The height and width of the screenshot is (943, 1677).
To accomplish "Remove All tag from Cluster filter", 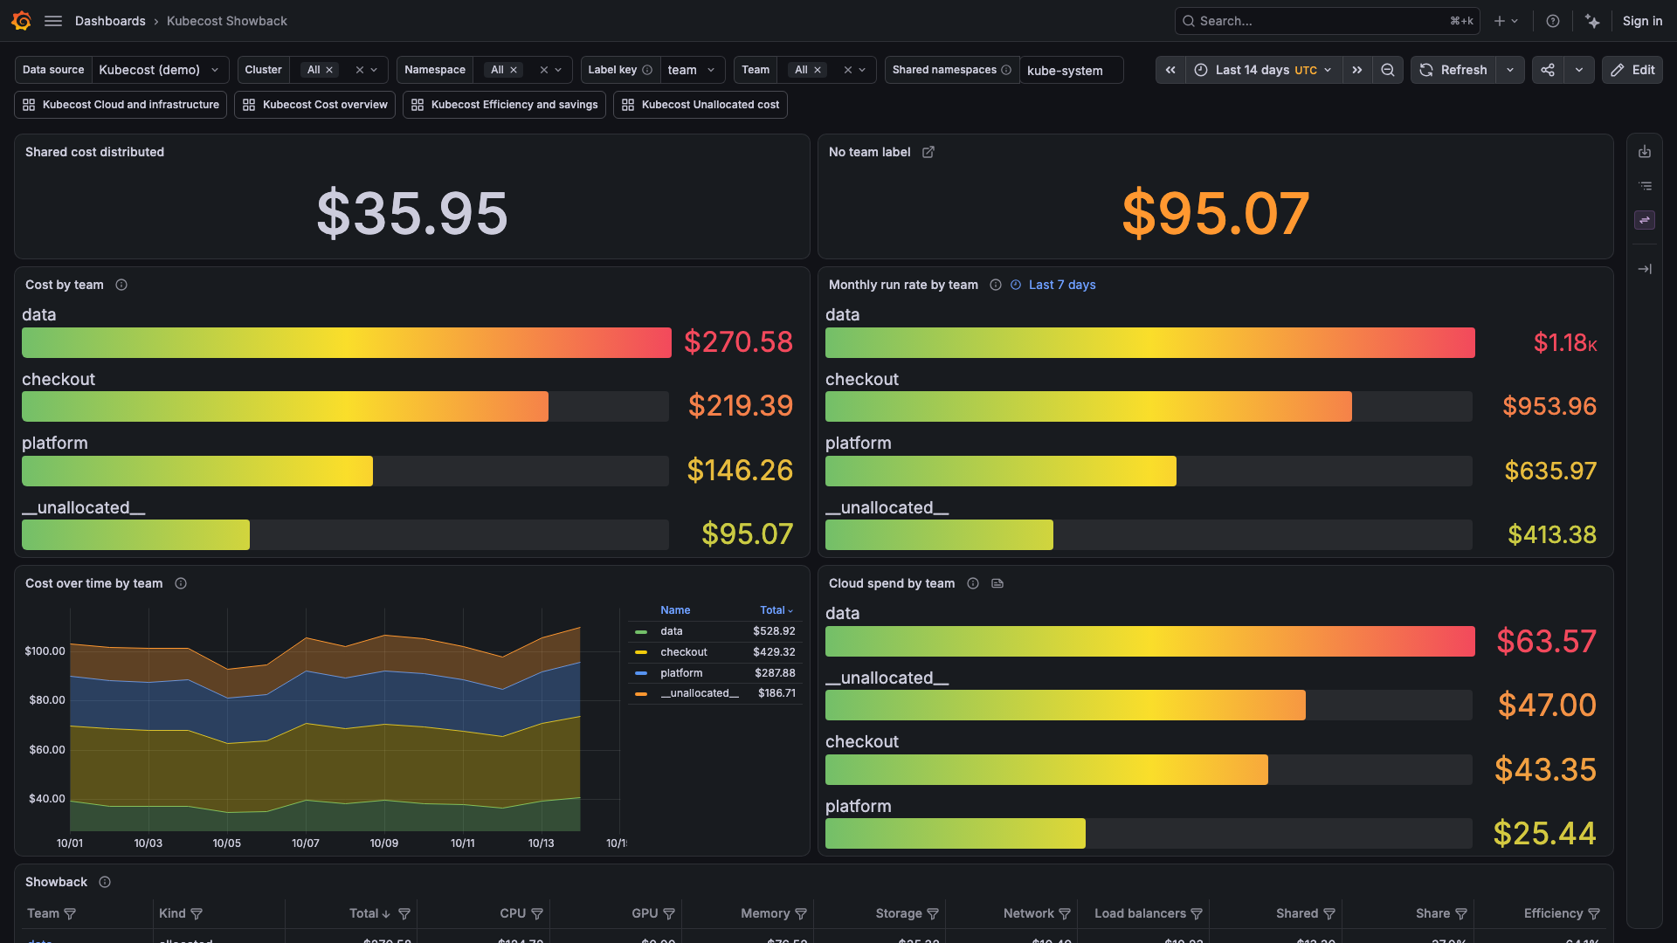I will pos(329,70).
